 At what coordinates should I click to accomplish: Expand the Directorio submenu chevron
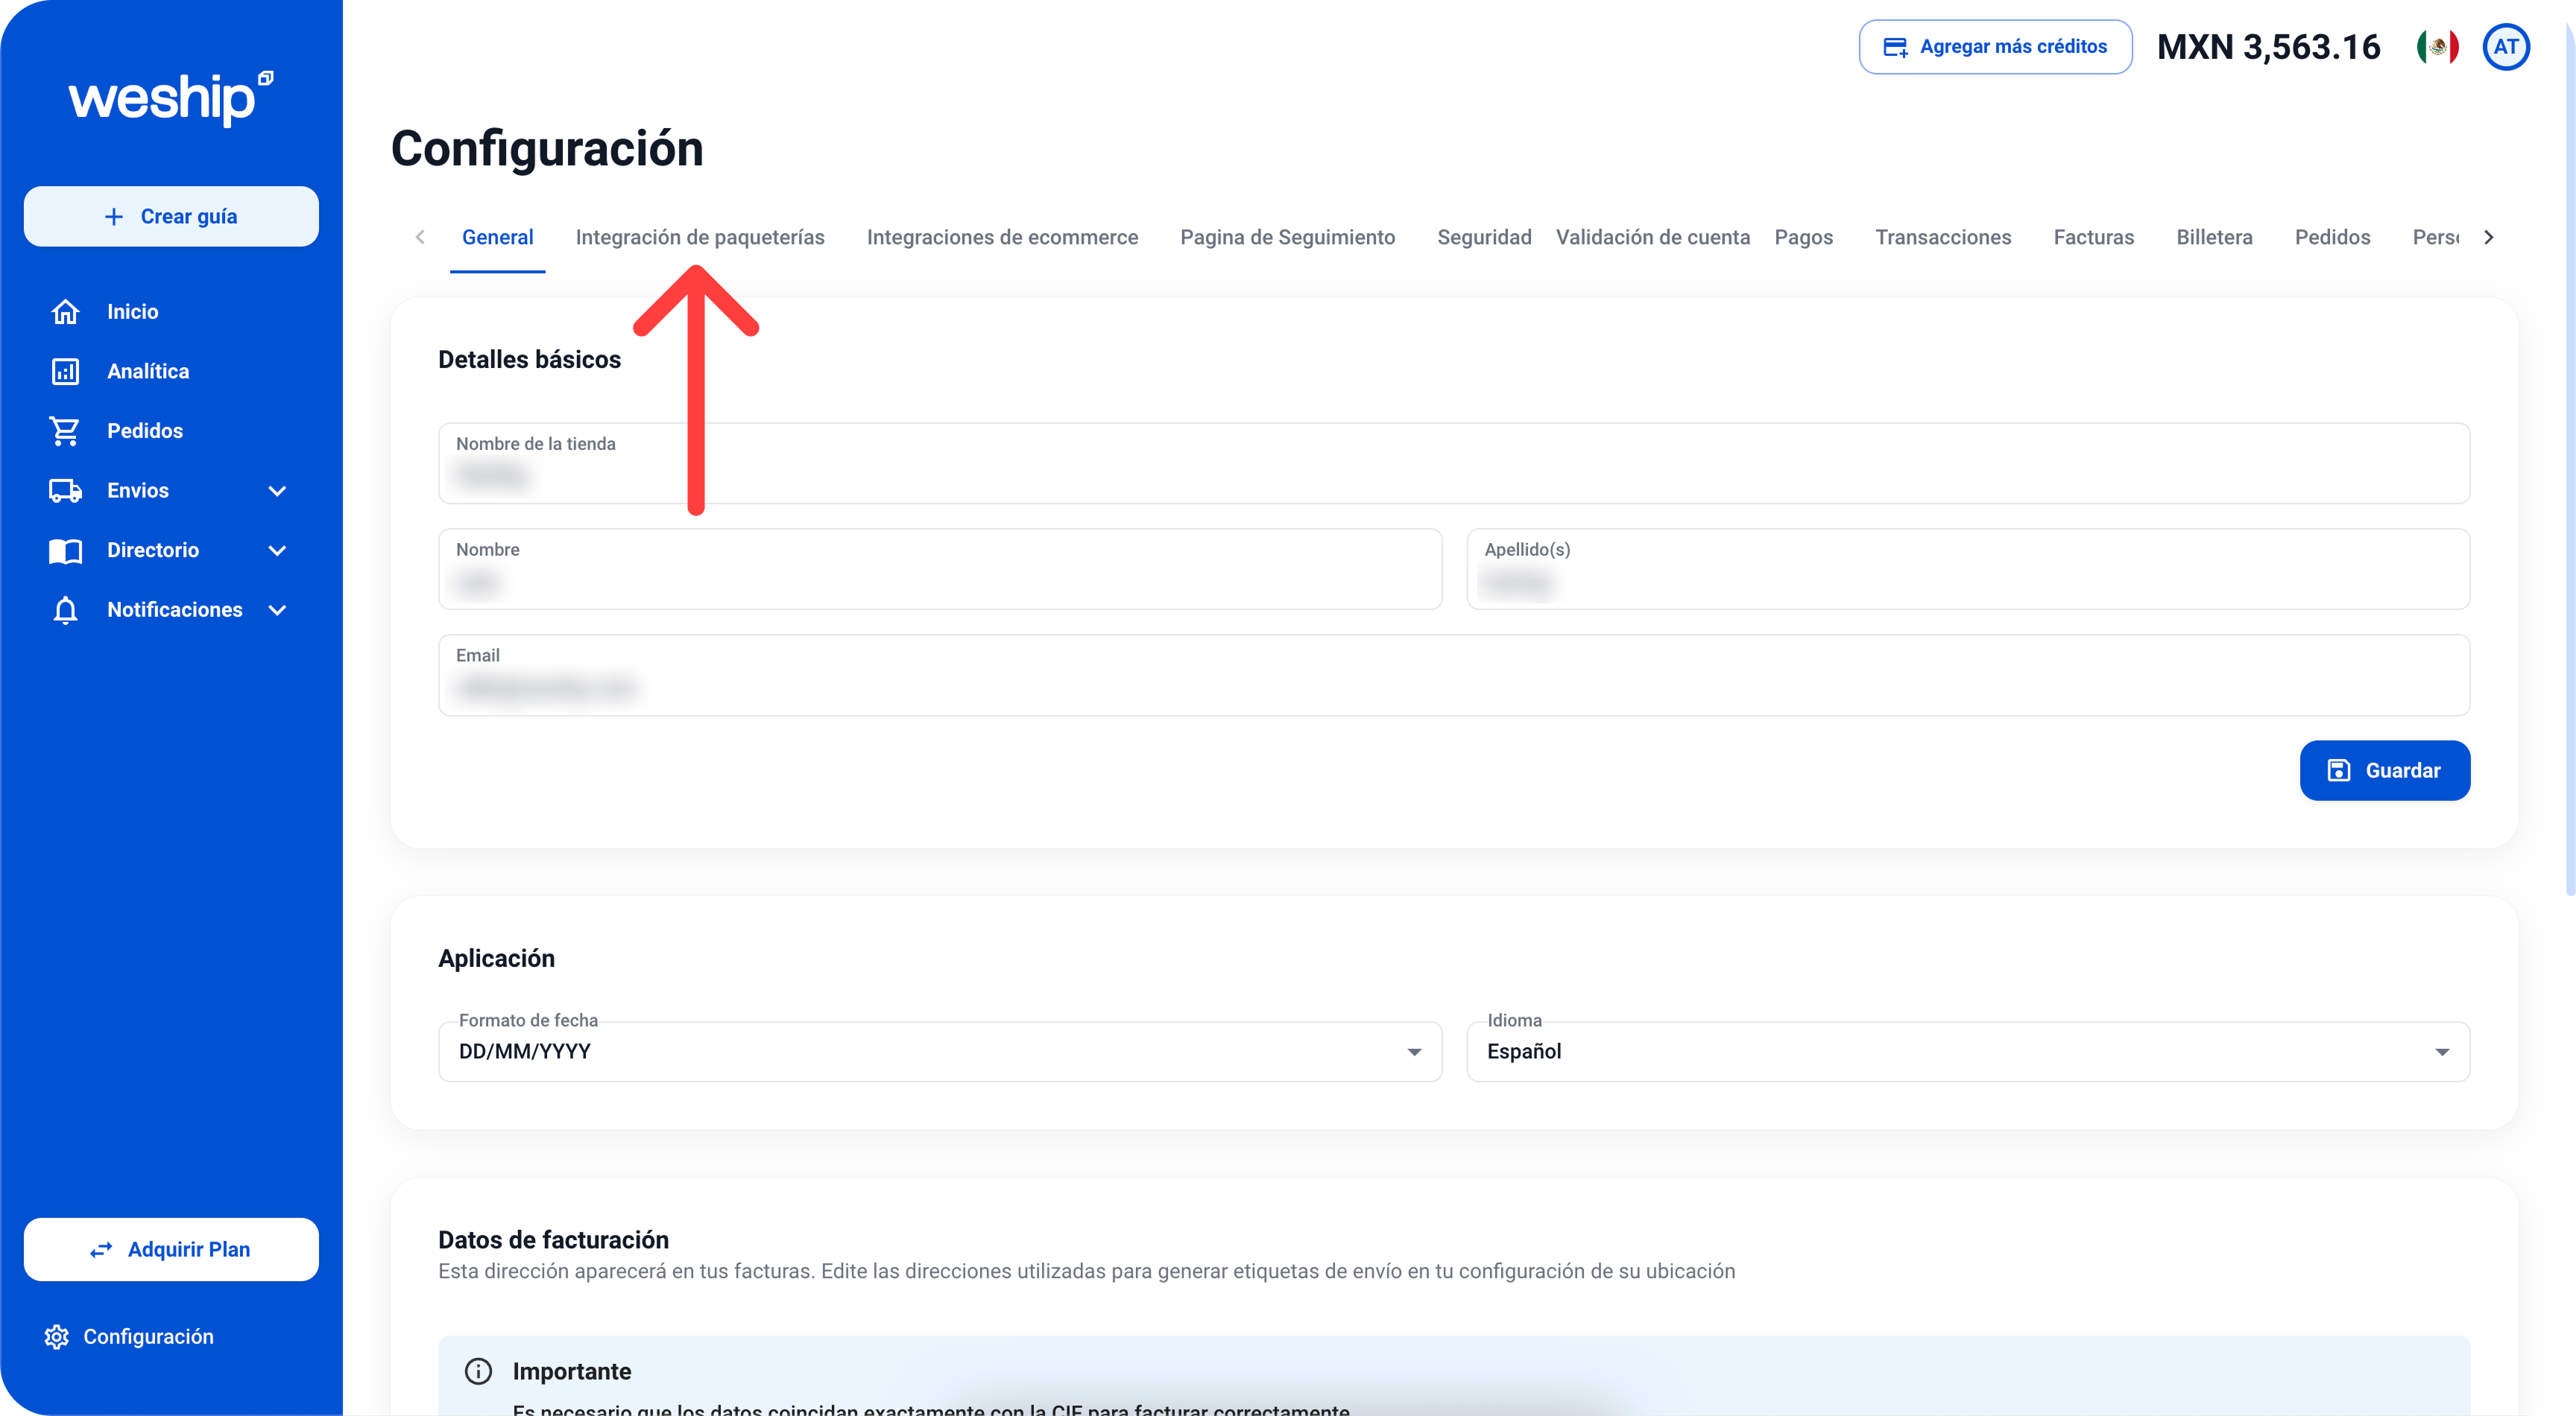click(x=277, y=550)
